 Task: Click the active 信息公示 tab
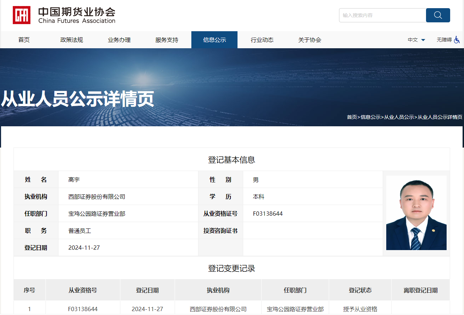point(214,40)
